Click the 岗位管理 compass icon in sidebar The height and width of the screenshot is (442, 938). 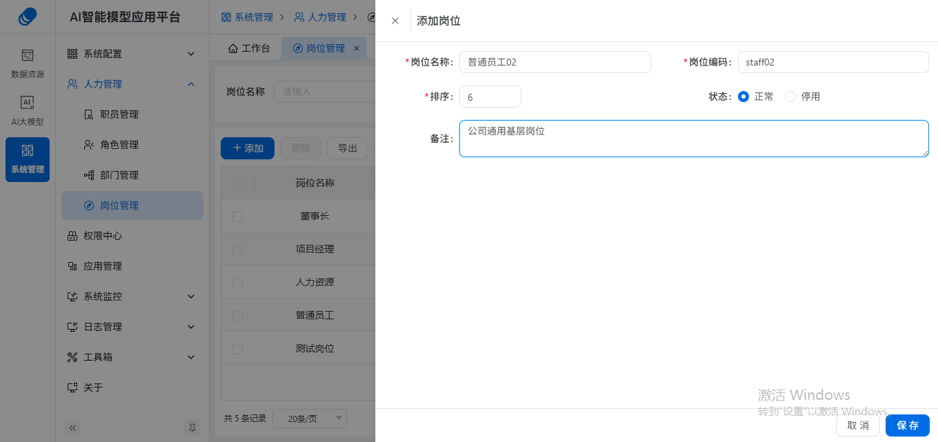point(88,205)
